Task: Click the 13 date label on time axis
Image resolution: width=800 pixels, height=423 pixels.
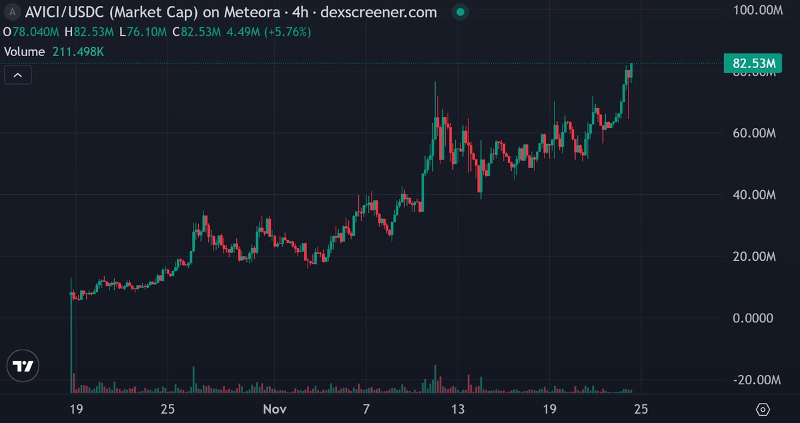Action: [x=458, y=409]
